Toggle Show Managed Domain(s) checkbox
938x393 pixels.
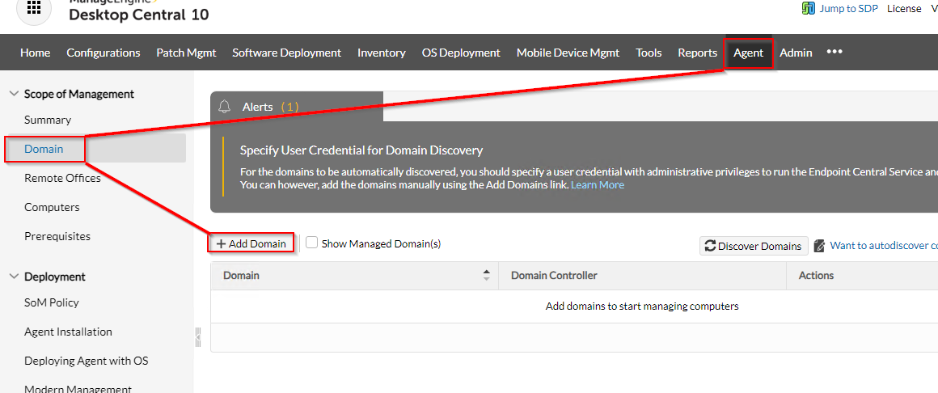click(311, 243)
